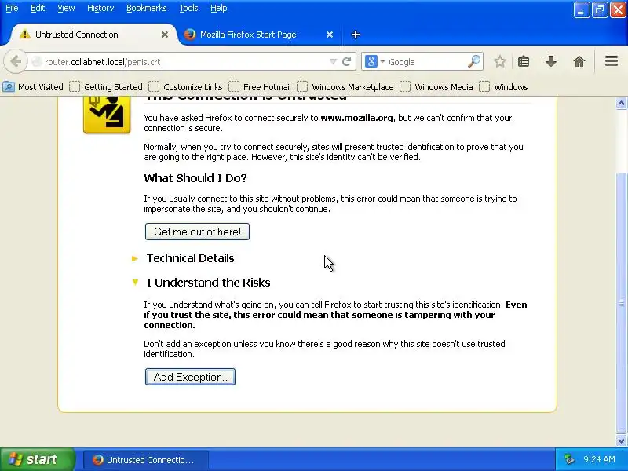628x471 pixels.
Task: Click the vertical scrollbar thumb
Action: [x=621, y=302]
